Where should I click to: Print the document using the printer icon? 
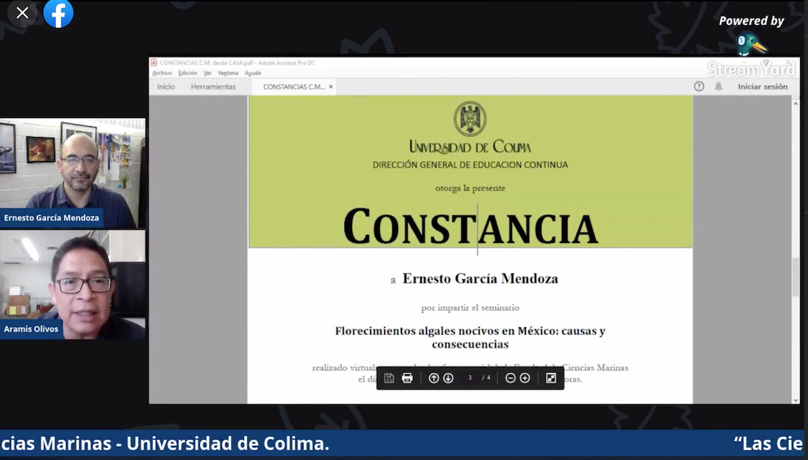[x=407, y=378]
